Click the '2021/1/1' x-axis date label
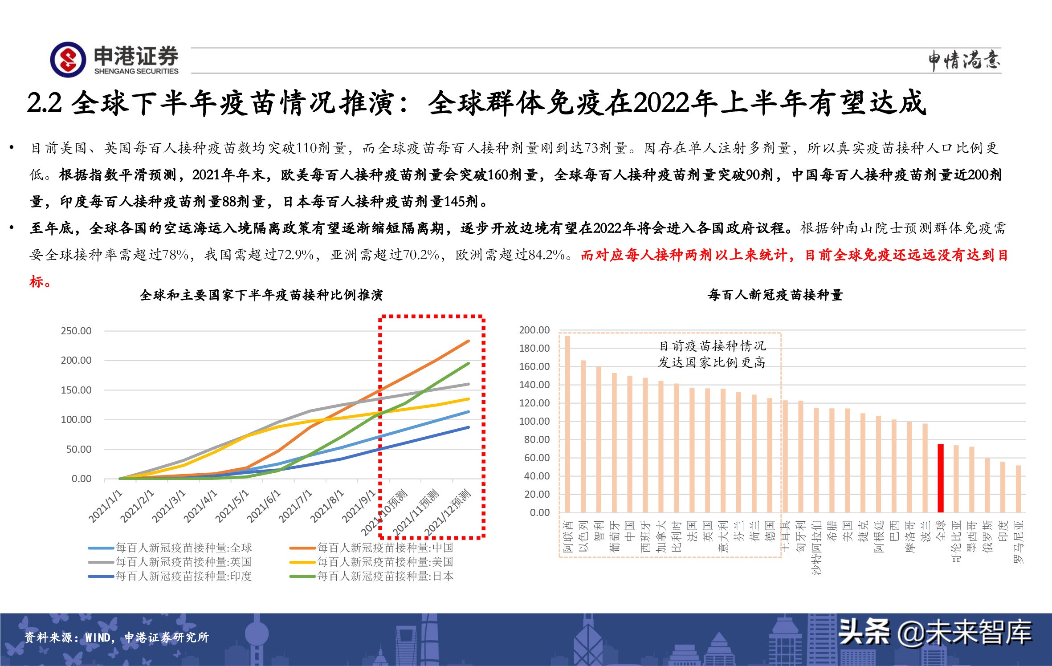Image resolution: width=1052 pixels, height=666 pixels. (x=105, y=506)
